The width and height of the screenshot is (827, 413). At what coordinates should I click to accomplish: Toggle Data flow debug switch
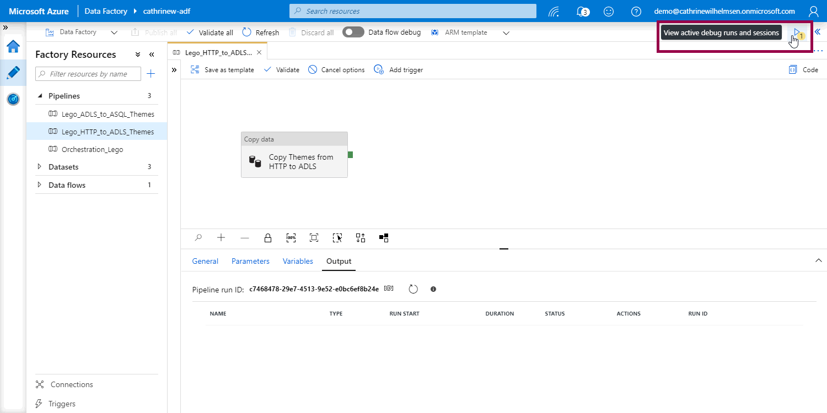[353, 32]
